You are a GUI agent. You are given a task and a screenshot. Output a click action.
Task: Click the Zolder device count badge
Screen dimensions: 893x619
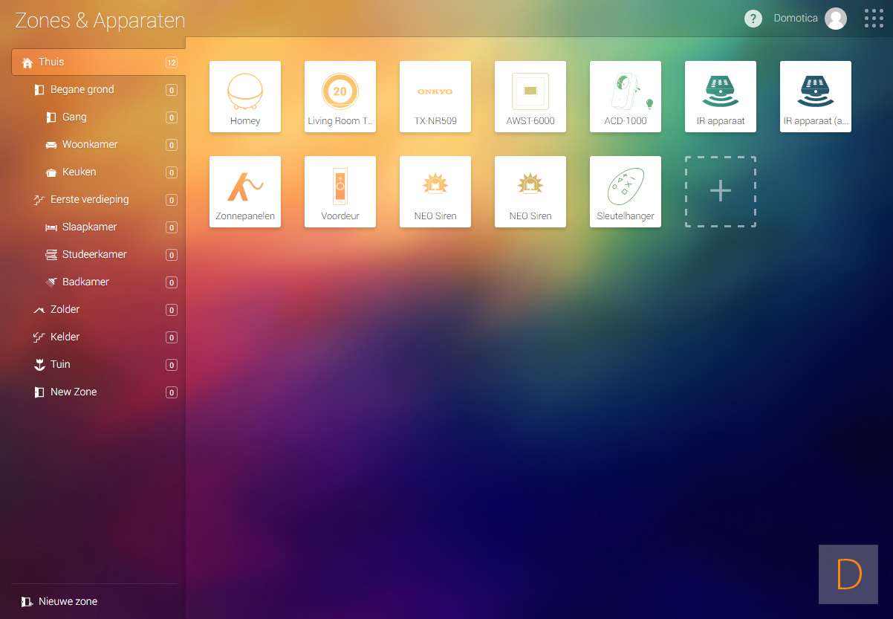(x=172, y=310)
